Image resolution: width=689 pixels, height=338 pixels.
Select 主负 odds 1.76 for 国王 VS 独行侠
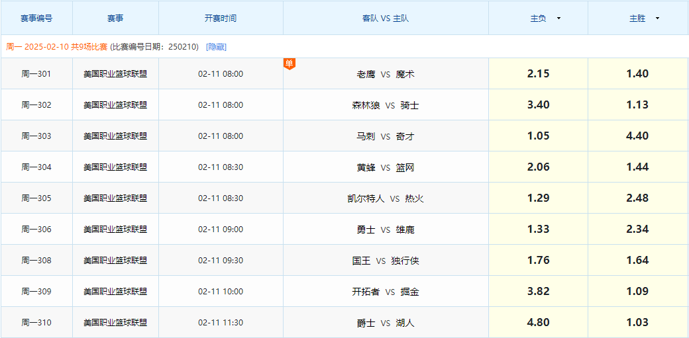538,261
